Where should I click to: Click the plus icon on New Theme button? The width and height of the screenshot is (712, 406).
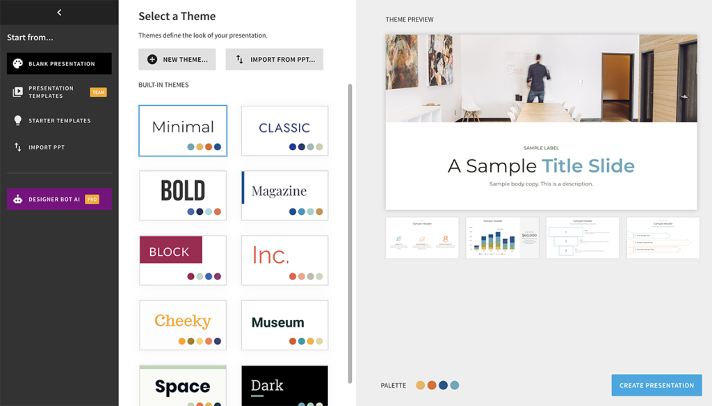pos(152,59)
